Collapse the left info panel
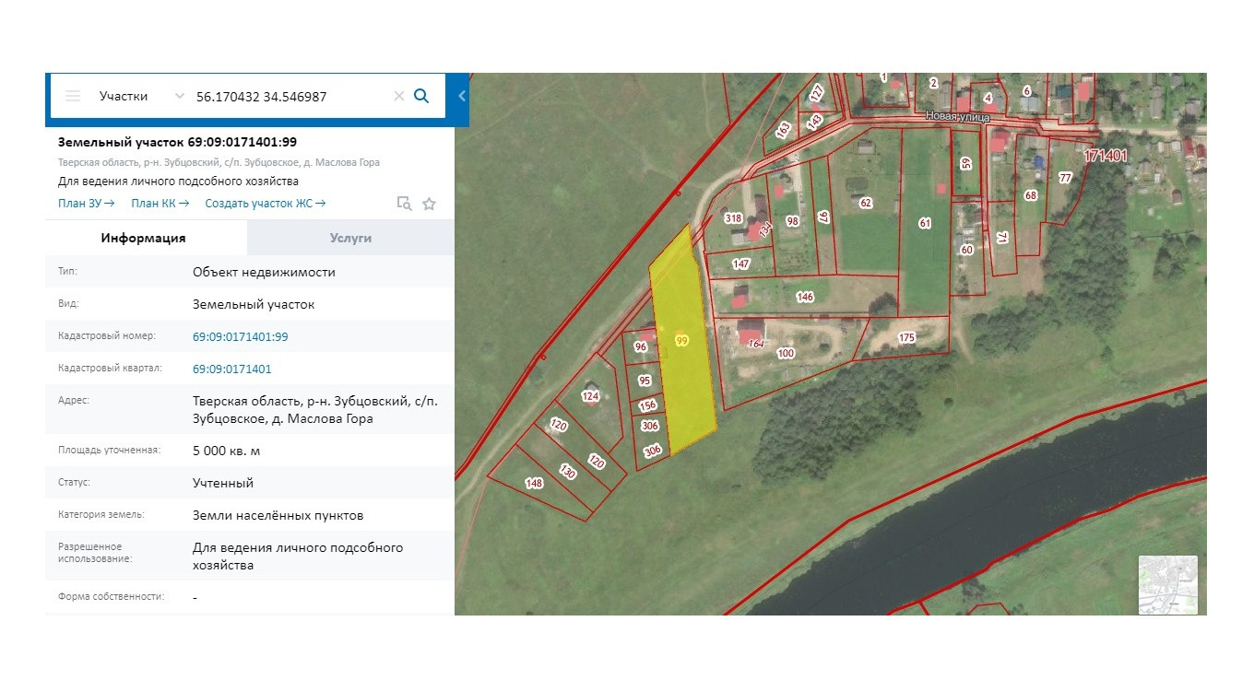1254x680 pixels. point(461,96)
